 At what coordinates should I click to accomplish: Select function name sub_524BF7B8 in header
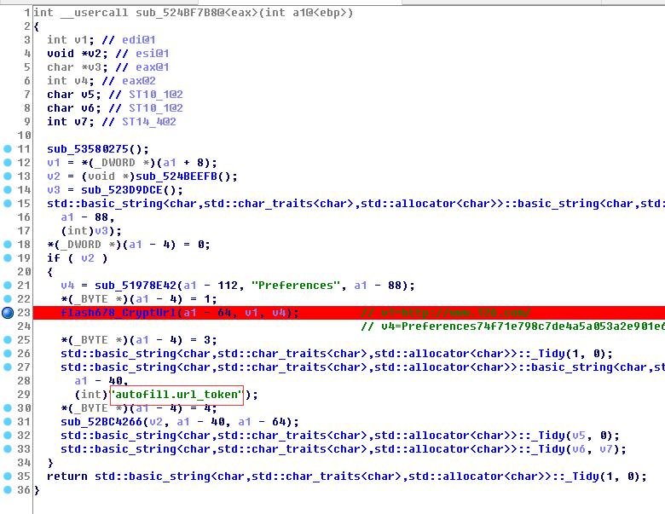point(176,13)
